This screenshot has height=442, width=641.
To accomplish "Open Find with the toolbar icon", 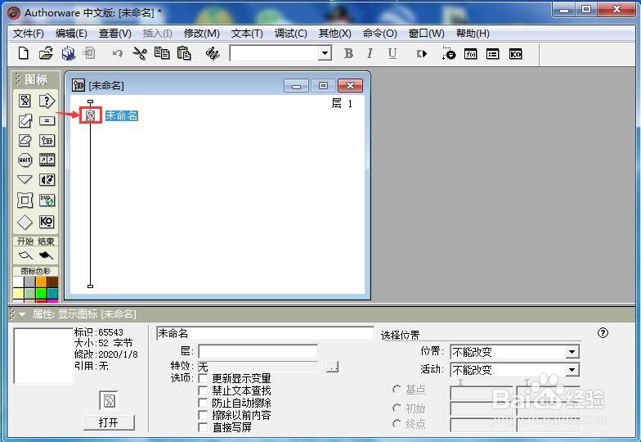I will (213, 53).
